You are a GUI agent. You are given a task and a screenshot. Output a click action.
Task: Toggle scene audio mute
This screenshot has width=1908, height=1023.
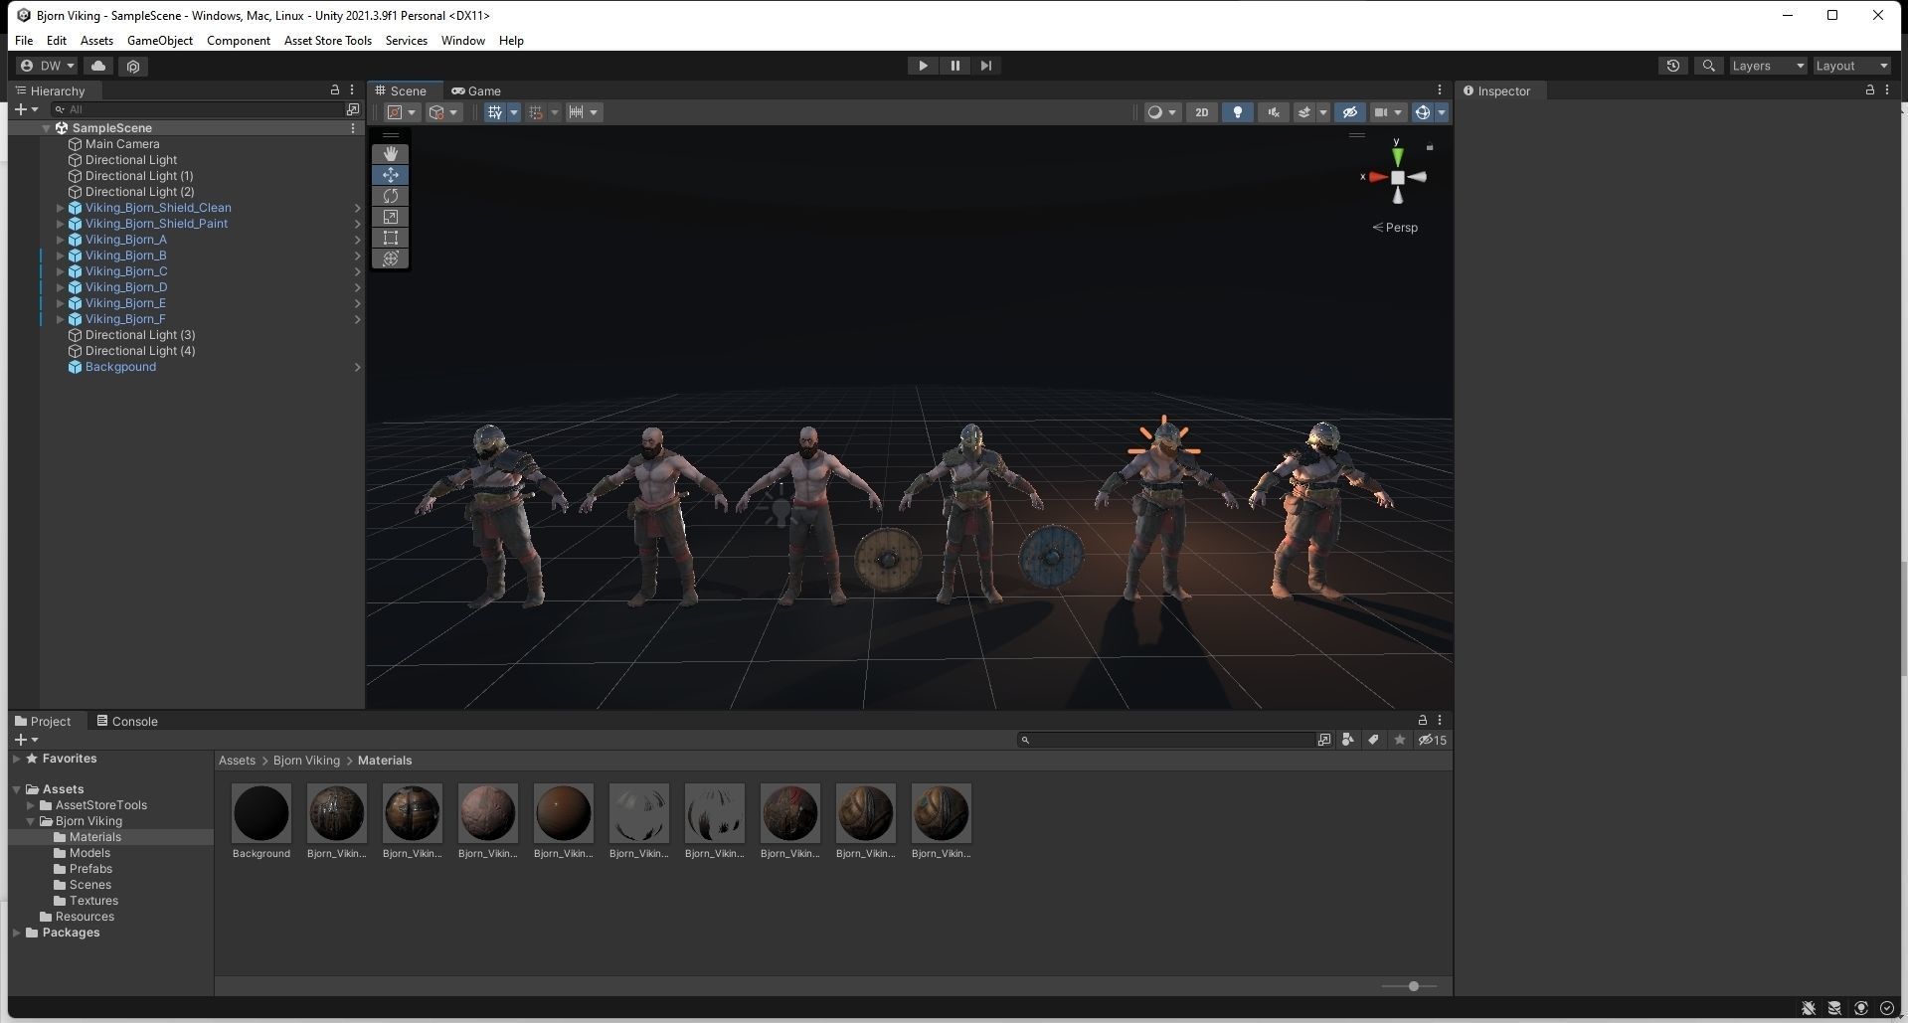(x=1273, y=112)
